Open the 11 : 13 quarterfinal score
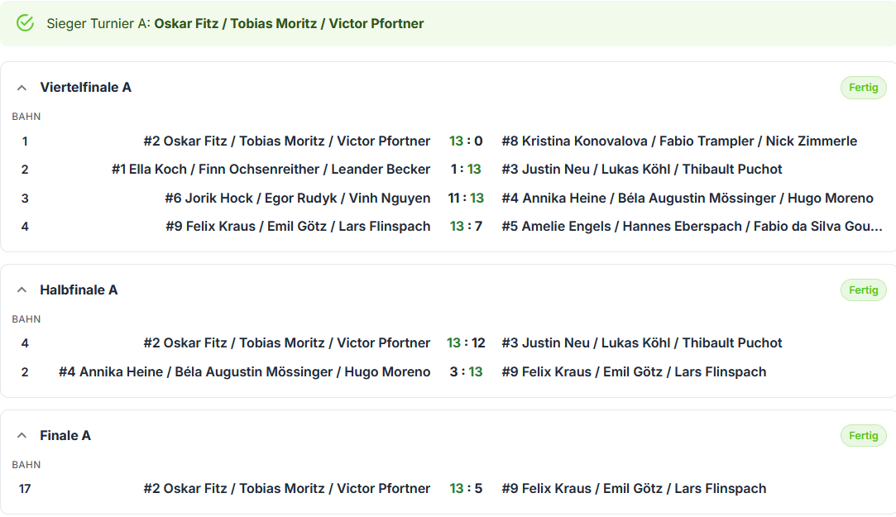Image resolution: width=896 pixels, height=517 pixels. point(466,199)
